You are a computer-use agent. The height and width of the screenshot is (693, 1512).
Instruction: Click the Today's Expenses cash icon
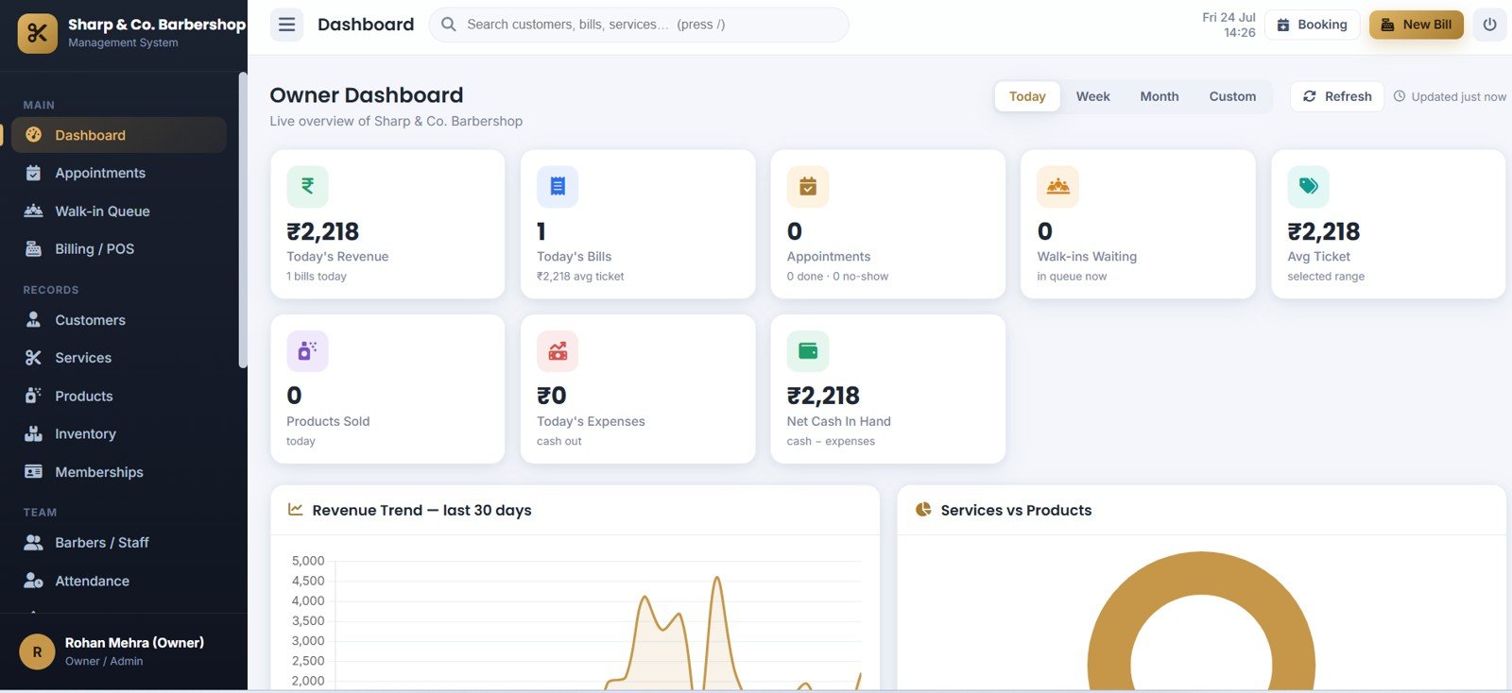[558, 351]
